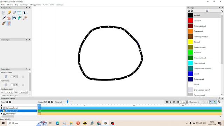Expand hidden system tray icons chevron
The image size is (224, 126).
[187, 123]
